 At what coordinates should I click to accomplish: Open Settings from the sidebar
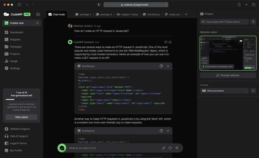coord(15,68)
